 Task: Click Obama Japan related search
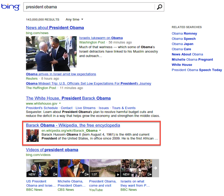tap(183, 44)
